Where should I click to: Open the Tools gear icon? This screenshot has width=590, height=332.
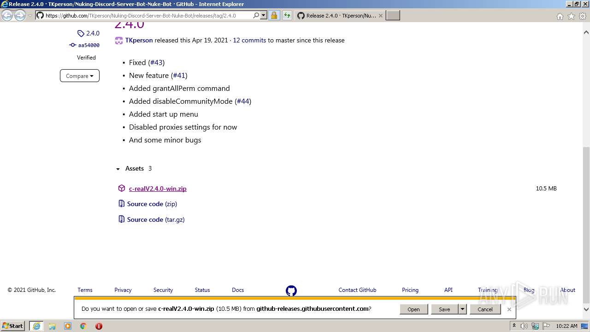pyautogui.click(x=583, y=16)
